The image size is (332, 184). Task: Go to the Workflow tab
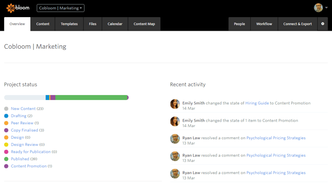(x=264, y=24)
